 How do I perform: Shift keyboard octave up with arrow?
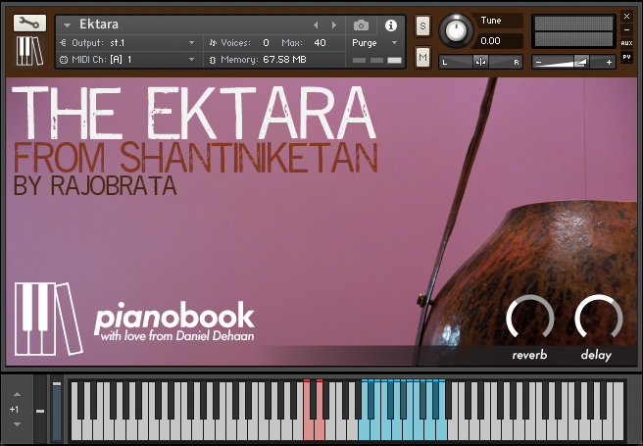pyautogui.click(x=15, y=392)
